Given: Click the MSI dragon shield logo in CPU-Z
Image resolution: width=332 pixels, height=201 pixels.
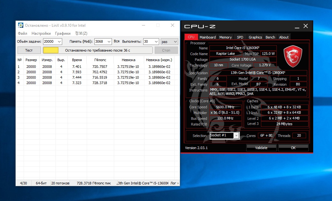Looking at the screenshot, I should pyautogui.click(x=293, y=57).
